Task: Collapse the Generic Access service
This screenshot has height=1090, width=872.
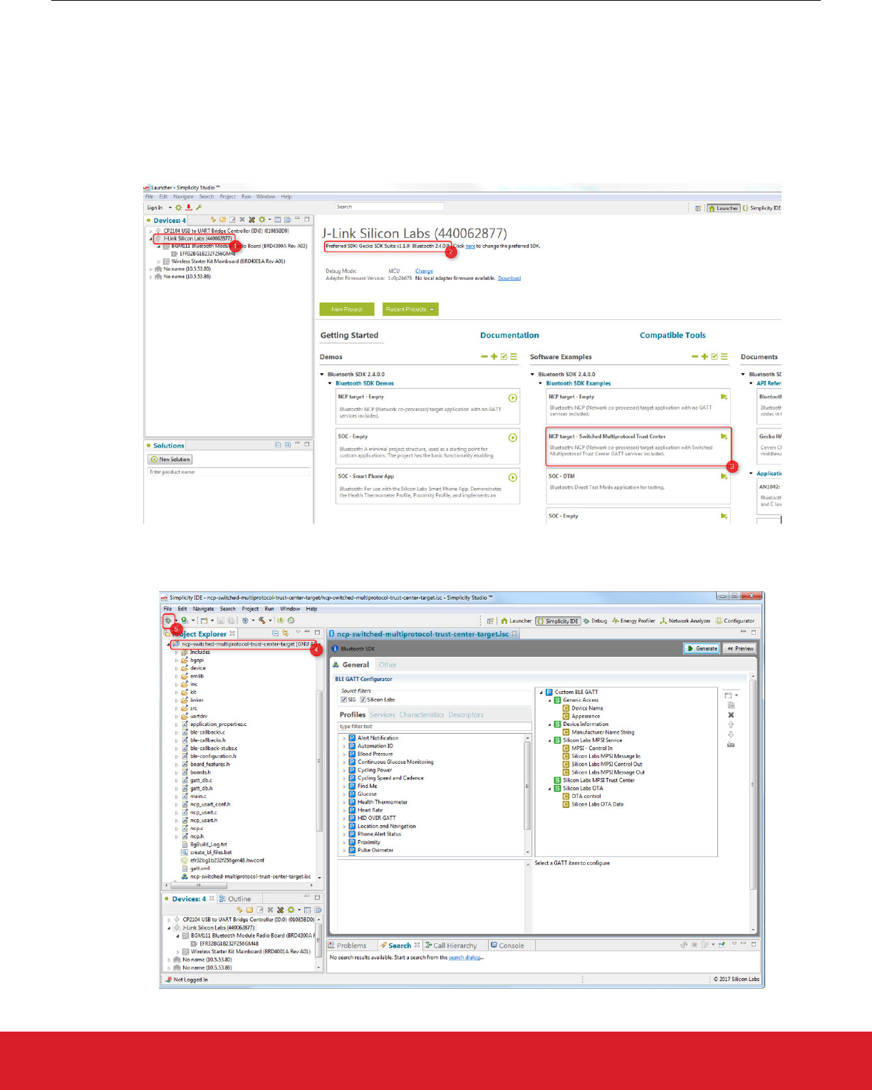Action: coord(549,700)
